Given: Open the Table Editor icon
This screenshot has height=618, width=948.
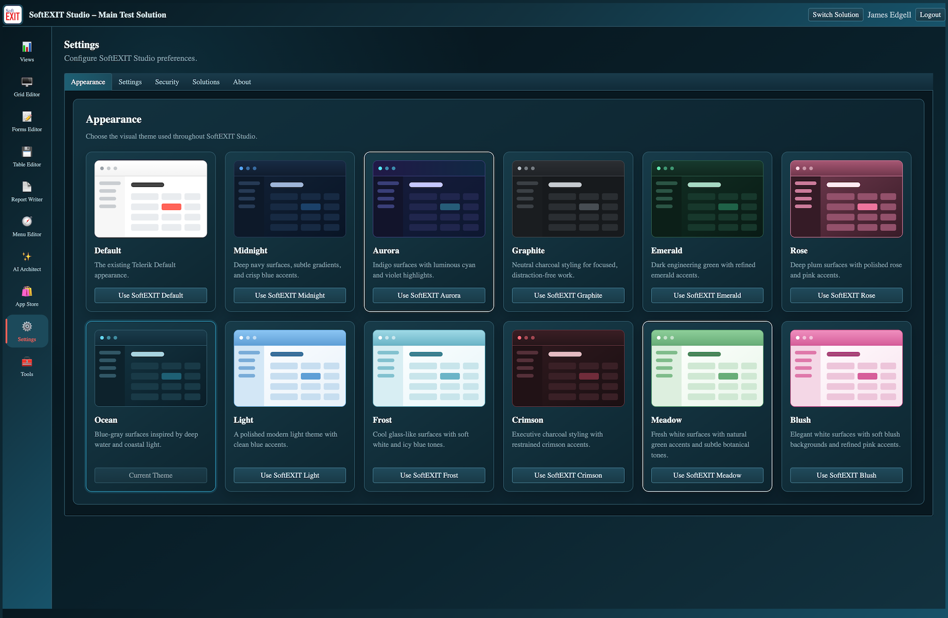Looking at the screenshot, I should coord(27,152).
